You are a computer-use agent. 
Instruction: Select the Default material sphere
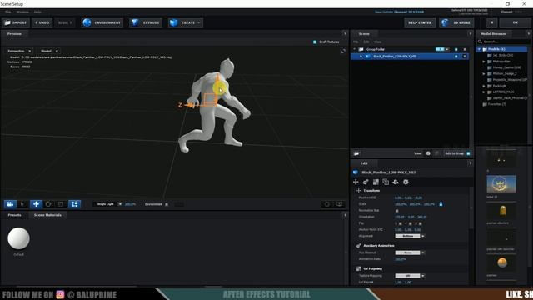(x=18, y=238)
